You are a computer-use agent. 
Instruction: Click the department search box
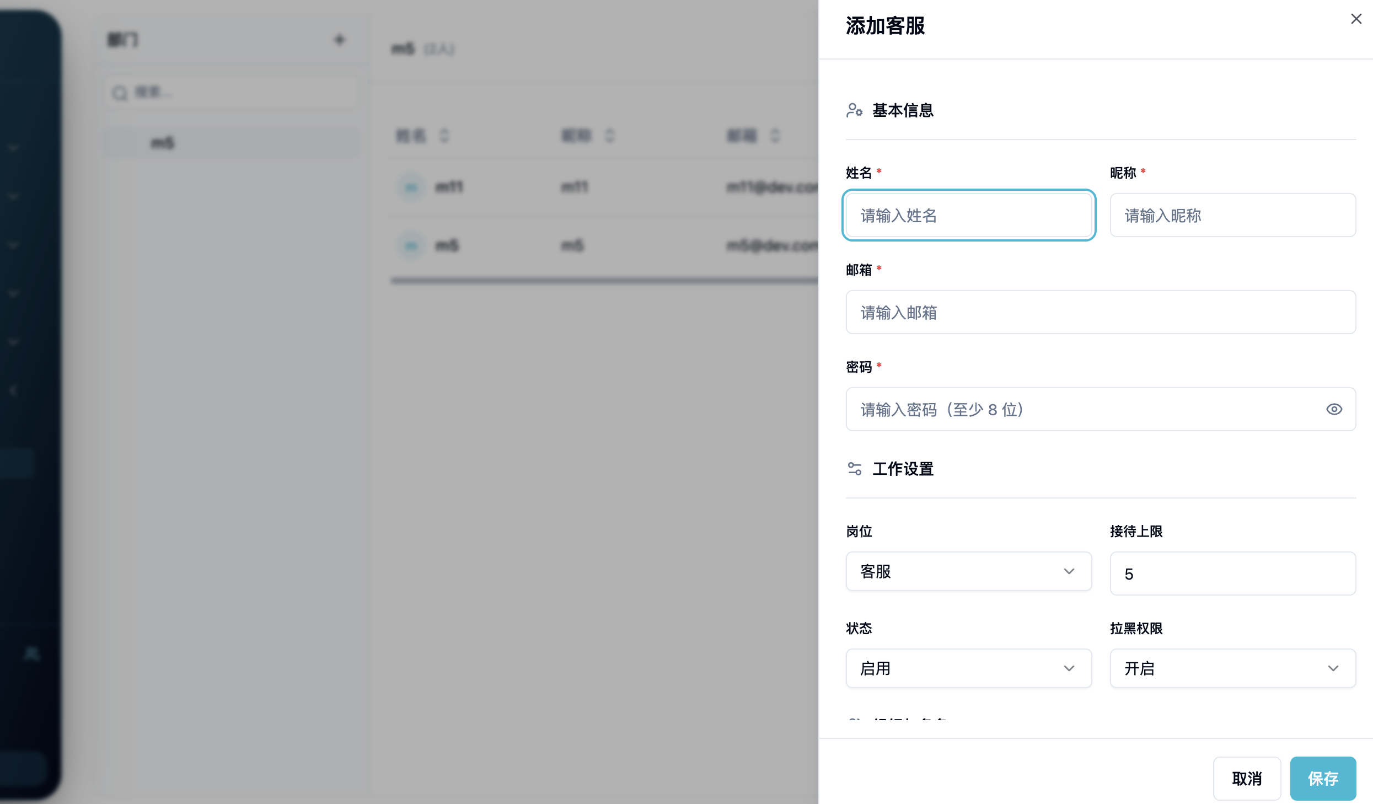point(232,92)
